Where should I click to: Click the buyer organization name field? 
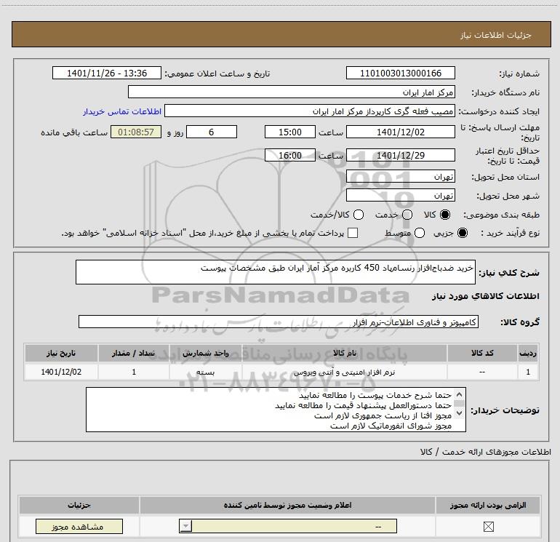click(x=292, y=92)
